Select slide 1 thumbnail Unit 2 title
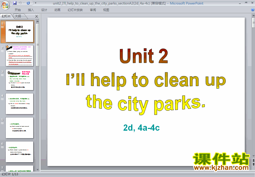 click(19, 32)
